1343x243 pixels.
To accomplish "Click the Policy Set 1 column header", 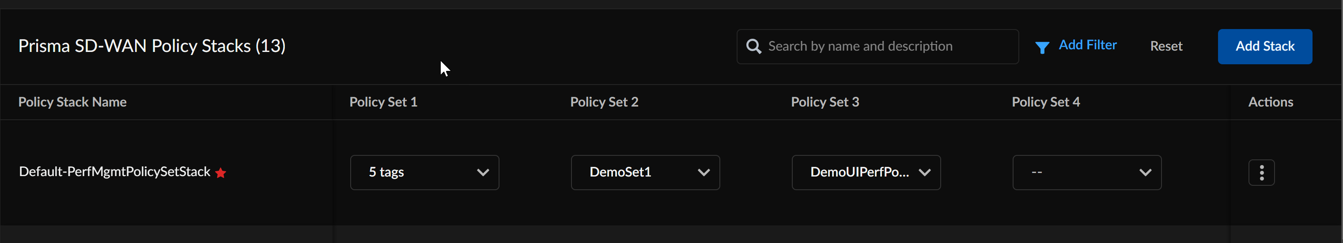I will pos(383,102).
